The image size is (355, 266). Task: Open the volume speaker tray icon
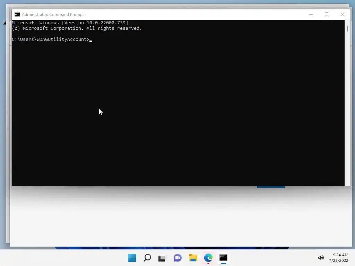coord(321,258)
